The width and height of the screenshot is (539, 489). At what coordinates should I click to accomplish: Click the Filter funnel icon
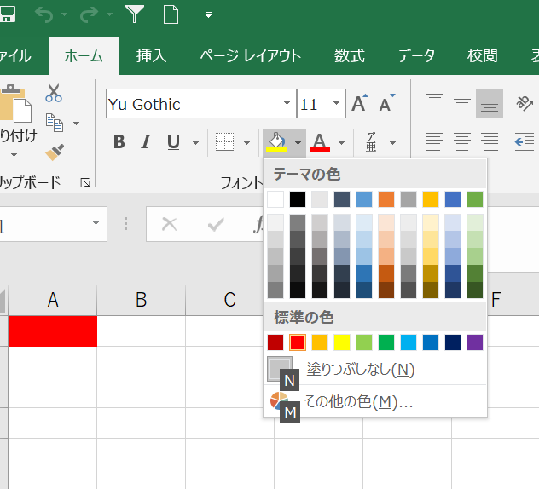[x=135, y=14]
